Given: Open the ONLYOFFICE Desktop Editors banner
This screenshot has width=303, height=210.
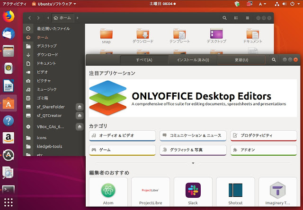Looking at the screenshot, I should click(193, 98).
